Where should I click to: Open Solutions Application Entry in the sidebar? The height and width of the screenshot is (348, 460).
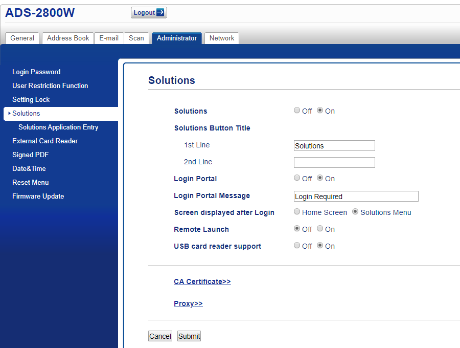[x=58, y=127]
